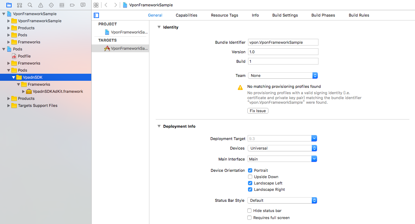Open the Report navigator speech bubble icon

(83, 5)
